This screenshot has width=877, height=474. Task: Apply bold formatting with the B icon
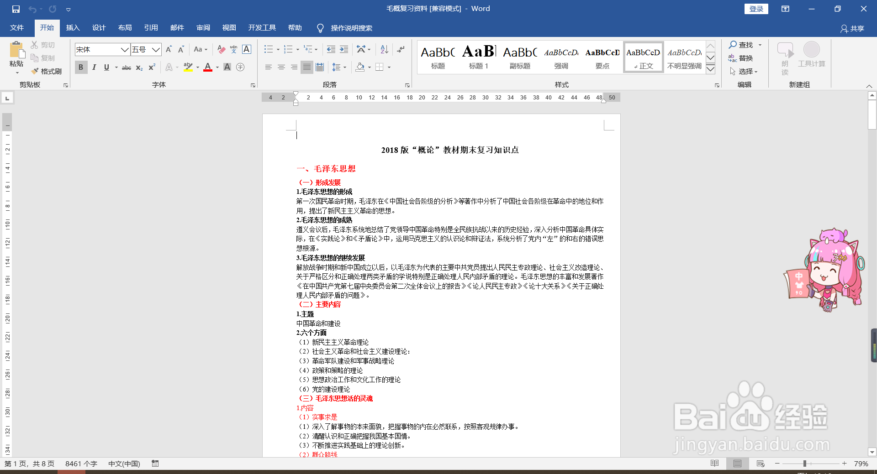80,67
